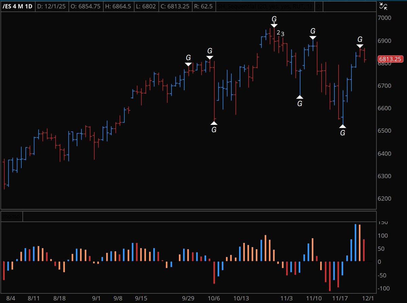The width and height of the screenshot is (407, 303).
Task: Click the 11/10 date axis label
Action: 314,298
